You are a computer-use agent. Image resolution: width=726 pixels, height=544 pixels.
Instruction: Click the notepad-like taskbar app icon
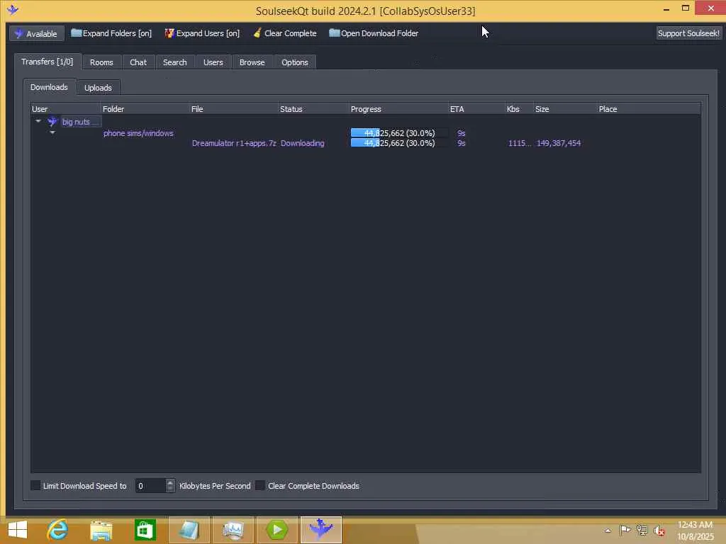(x=189, y=530)
